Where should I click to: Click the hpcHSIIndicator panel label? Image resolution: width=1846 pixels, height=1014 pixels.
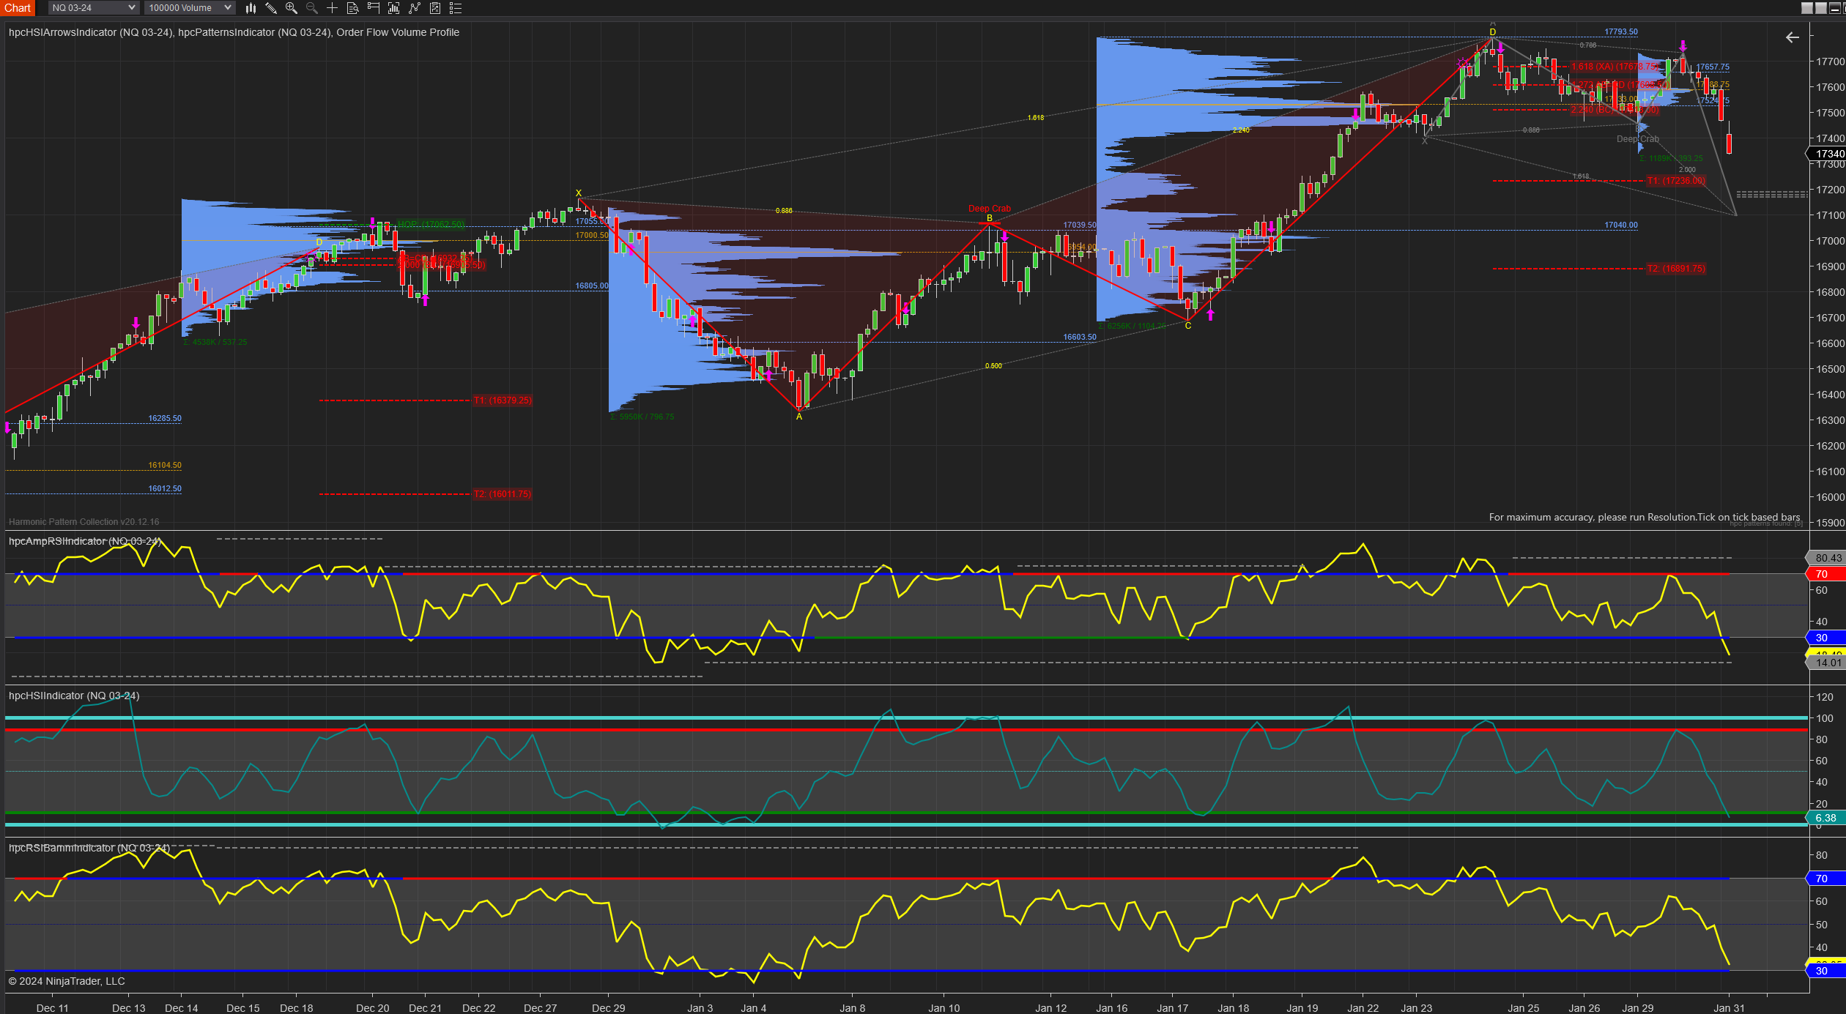73,696
